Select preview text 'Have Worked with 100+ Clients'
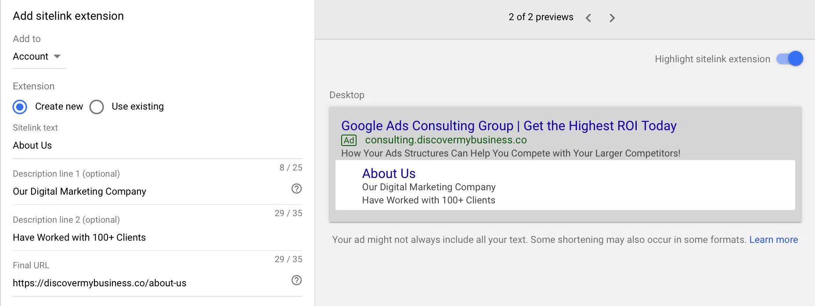This screenshot has height=306, width=815. [x=429, y=200]
